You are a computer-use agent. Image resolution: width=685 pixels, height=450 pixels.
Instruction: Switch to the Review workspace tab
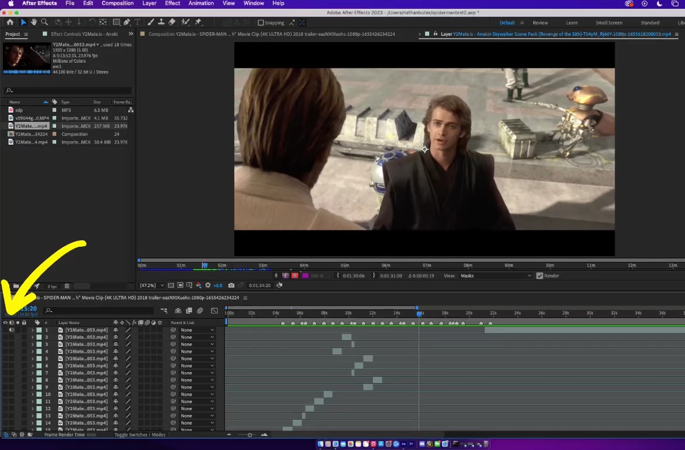point(540,23)
